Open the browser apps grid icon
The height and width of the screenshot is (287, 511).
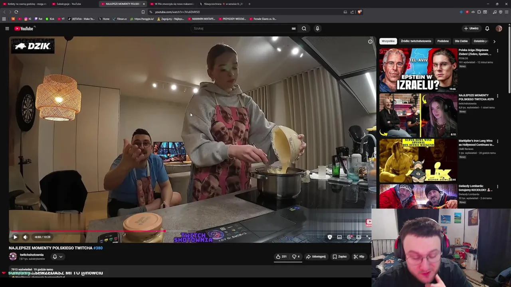click(4, 19)
